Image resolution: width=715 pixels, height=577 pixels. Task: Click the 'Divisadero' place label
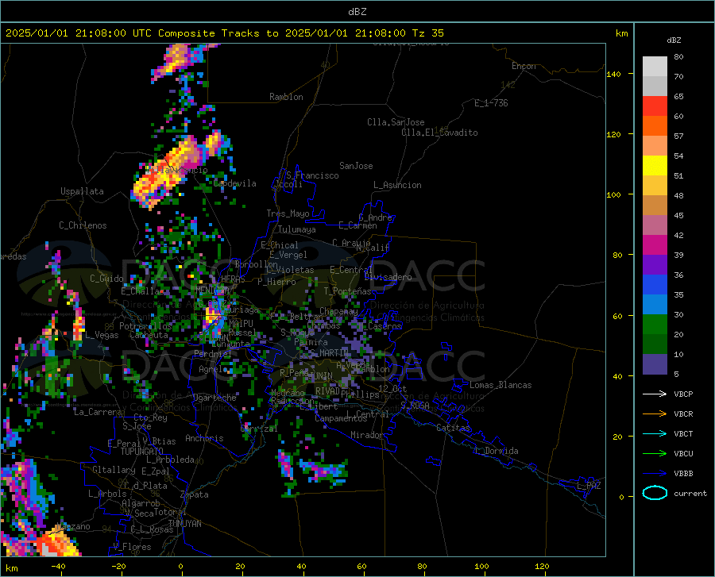point(388,277)
